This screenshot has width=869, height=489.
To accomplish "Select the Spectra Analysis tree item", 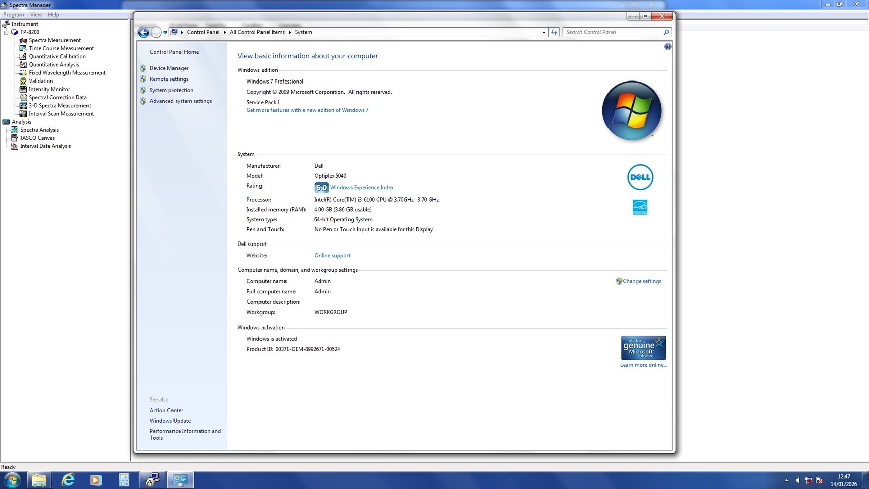I will pyautogui.click(x=39, y=130).
